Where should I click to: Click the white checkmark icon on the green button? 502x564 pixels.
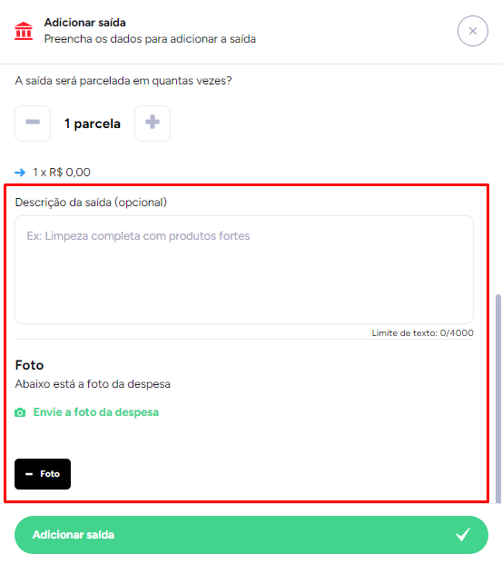point(463,535)
